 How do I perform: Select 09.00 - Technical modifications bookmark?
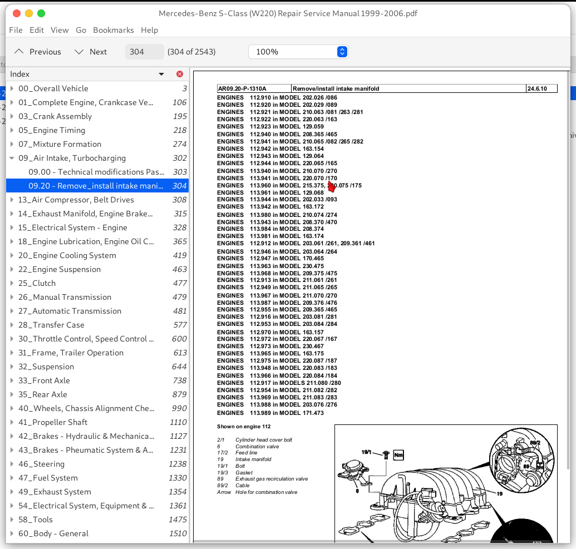coord(96,172)
